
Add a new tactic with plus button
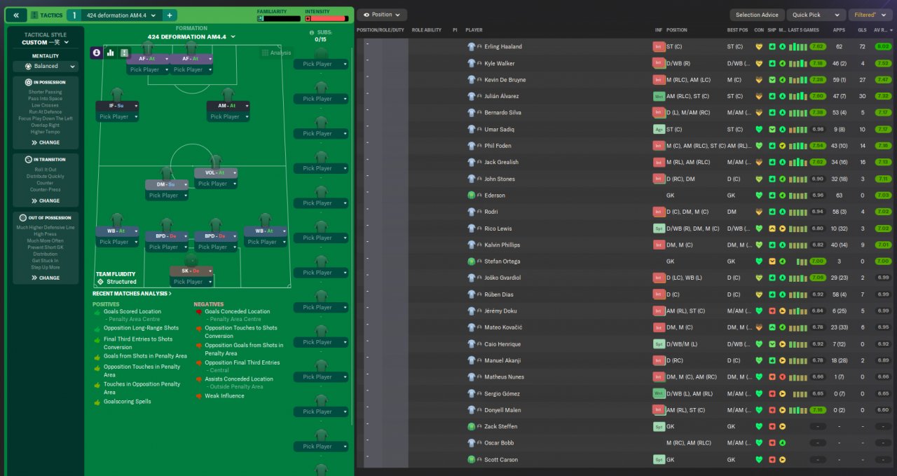point(170,15)
